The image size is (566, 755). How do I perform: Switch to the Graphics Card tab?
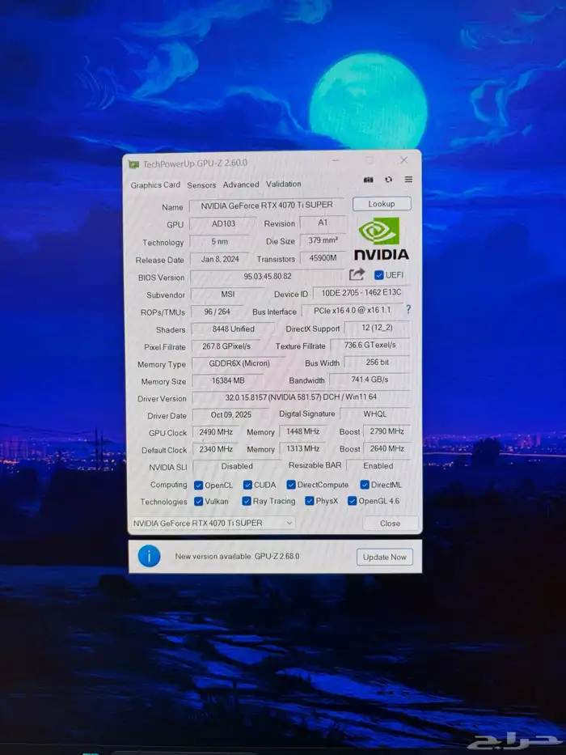[155, 185]
